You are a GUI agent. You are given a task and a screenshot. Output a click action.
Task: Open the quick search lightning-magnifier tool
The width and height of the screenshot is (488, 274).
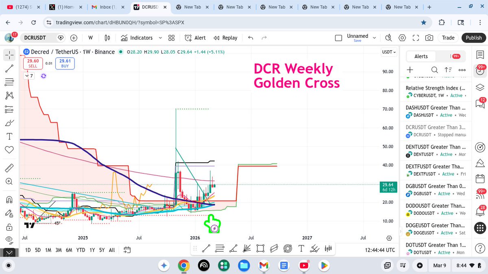[388, 38]
